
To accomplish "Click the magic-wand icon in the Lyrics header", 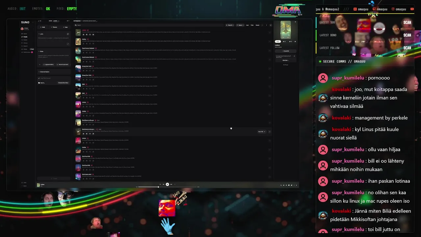I will coord(68,34).
